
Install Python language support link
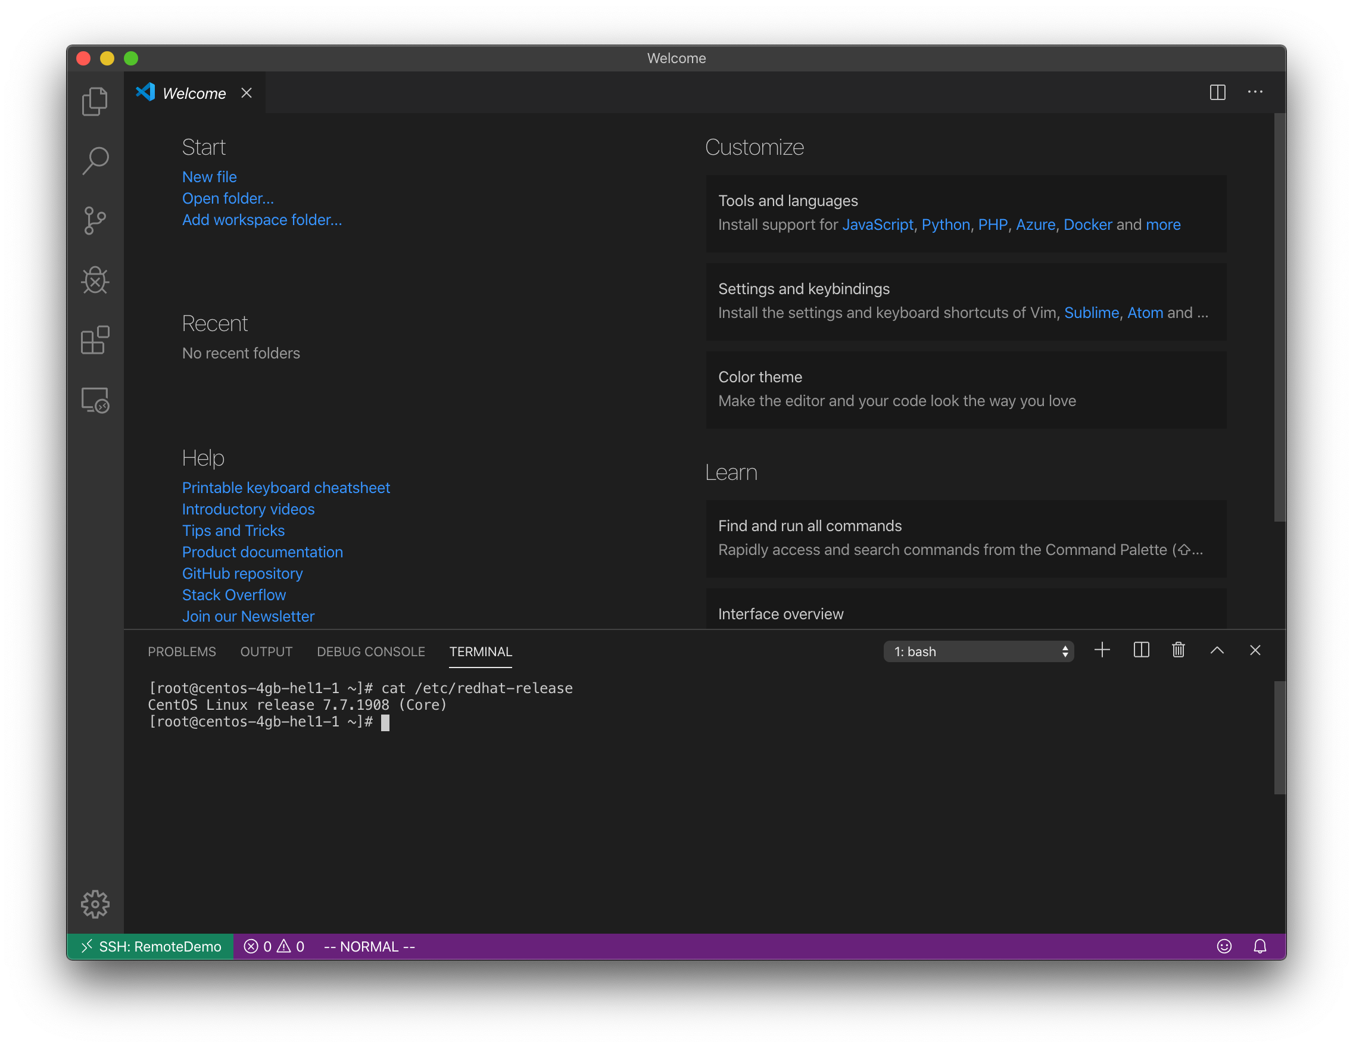(x=946, y=225)
